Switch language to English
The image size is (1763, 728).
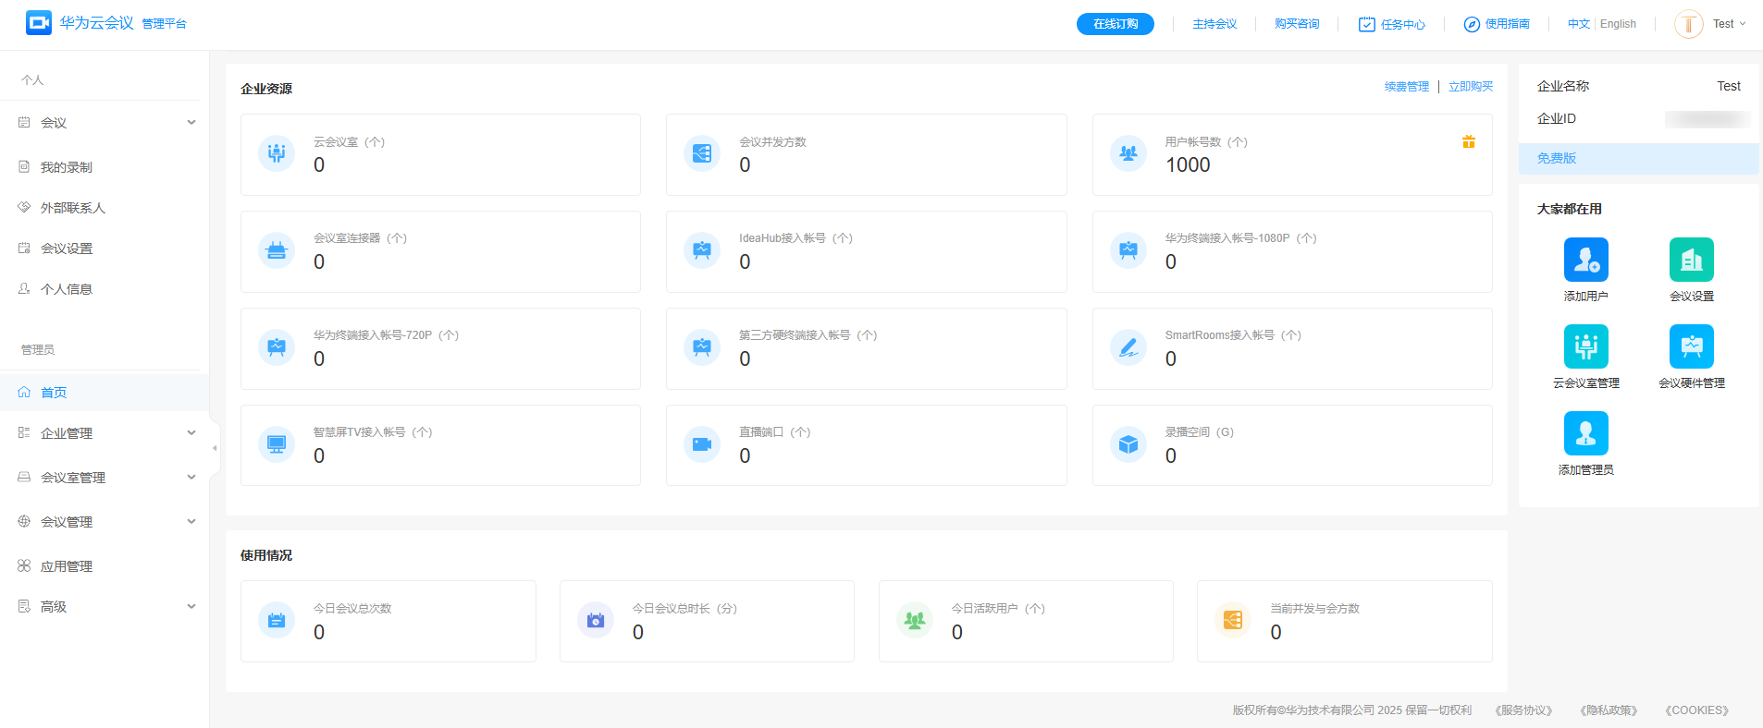[1618, 24]
